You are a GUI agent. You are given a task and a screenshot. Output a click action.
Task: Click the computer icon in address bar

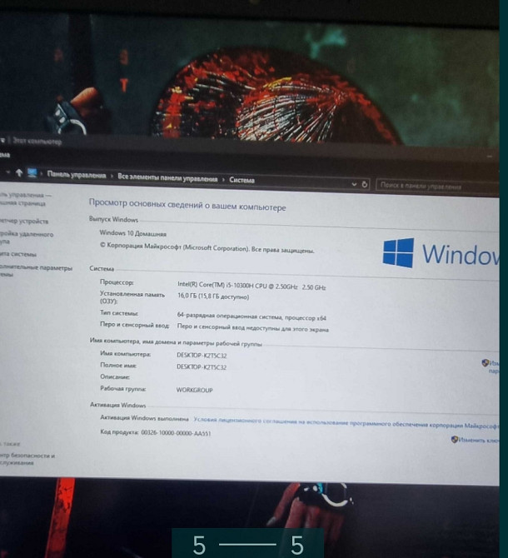pyautogui.click(x=32, y=173)
